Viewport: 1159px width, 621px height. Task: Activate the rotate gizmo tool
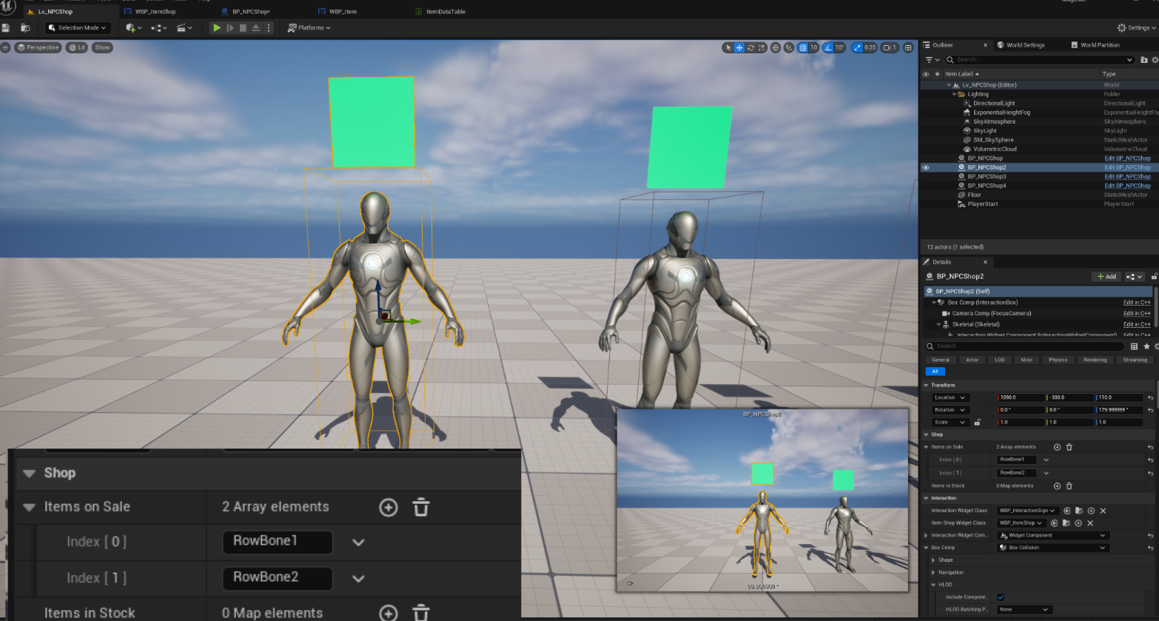point(750,47)
